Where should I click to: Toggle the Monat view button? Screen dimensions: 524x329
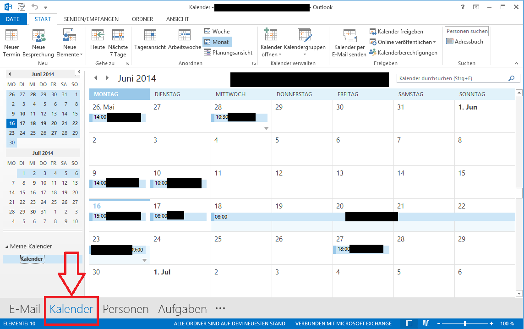[217, 42]
